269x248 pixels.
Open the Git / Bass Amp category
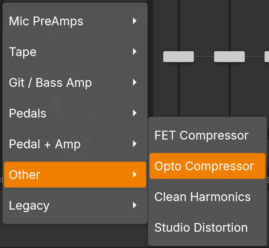pyautogui.click(x=50, y=83)
